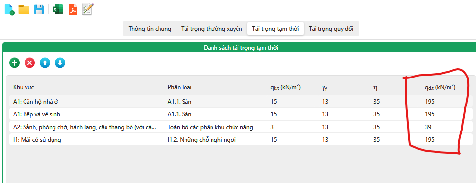Export to PDF via the orange icon

pyautogui.click(x=73, y=9)
